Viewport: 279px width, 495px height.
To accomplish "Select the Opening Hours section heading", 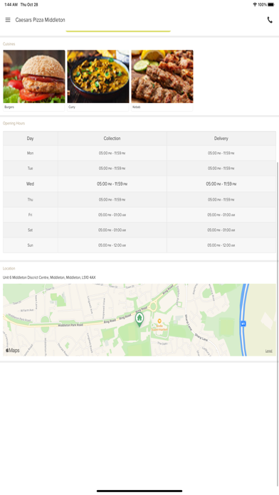I will click(x=14, y=123).
